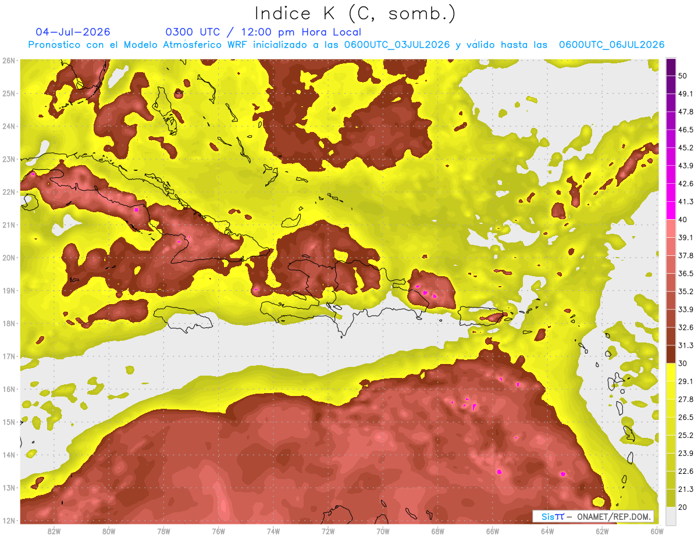This screenshot has height=539, width=698.
Task: Select the dark brown swatch between 30 and 31.3
Action: (671, 354)
